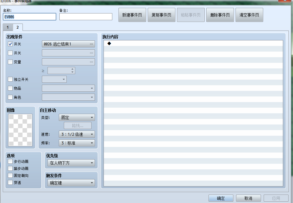Click the event 图像 preview box
293x203 pixels.
point(20,130)
